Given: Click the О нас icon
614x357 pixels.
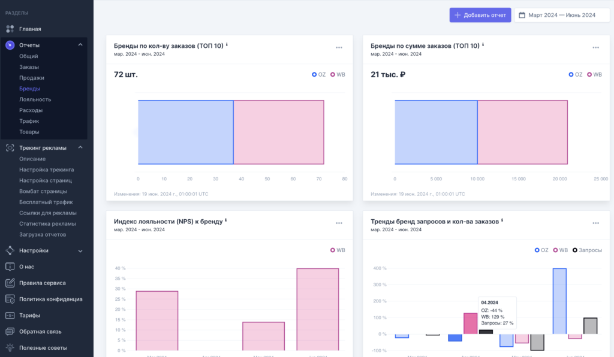Looking at the screenshot, I should tap(10, 267).
